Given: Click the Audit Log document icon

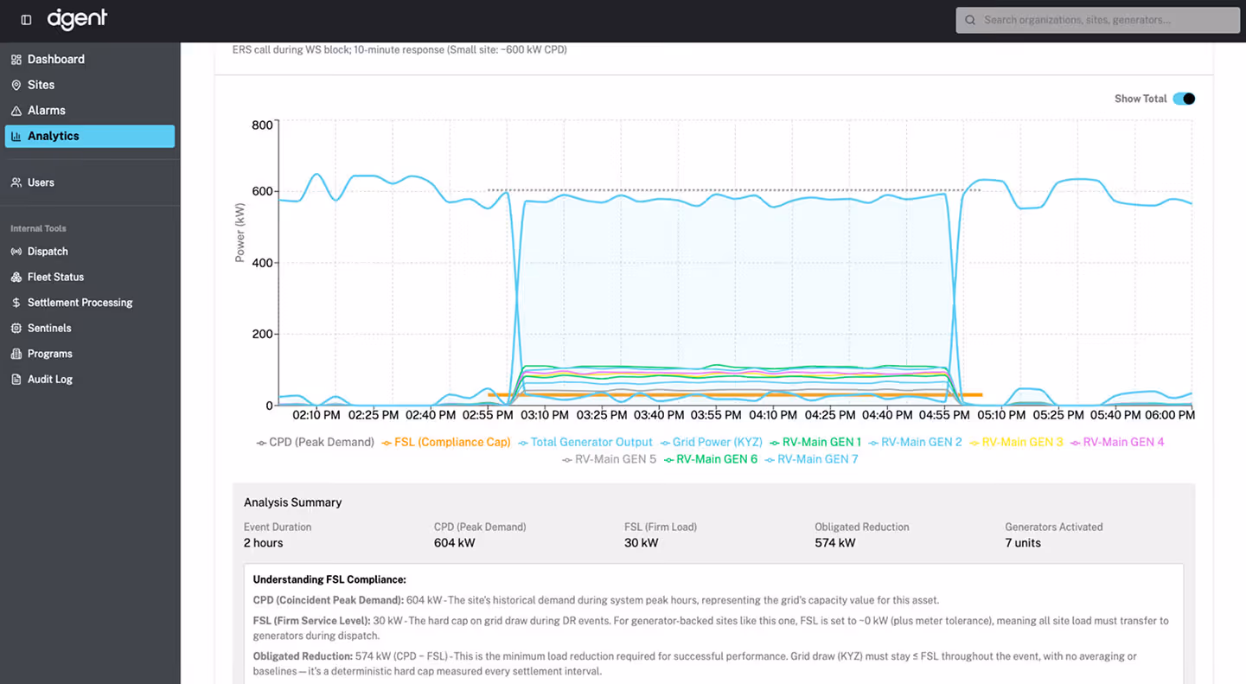Looking at the screenshot, I should coord(16,379).
